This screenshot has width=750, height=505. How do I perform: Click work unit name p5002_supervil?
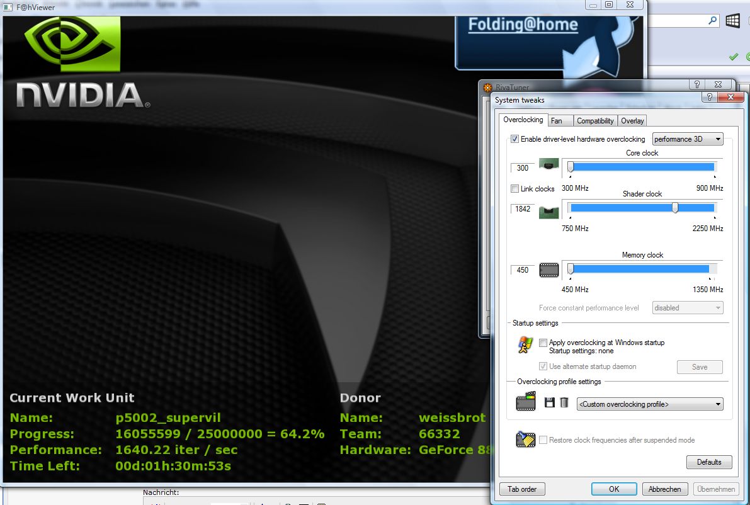coord(168,417)
